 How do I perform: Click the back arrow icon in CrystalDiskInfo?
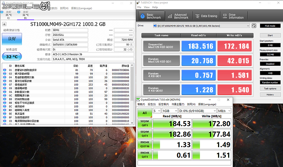point(4,24)
